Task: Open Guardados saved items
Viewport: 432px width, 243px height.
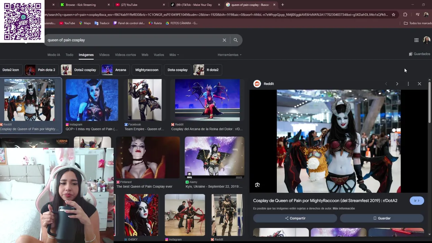Action: 420,54
